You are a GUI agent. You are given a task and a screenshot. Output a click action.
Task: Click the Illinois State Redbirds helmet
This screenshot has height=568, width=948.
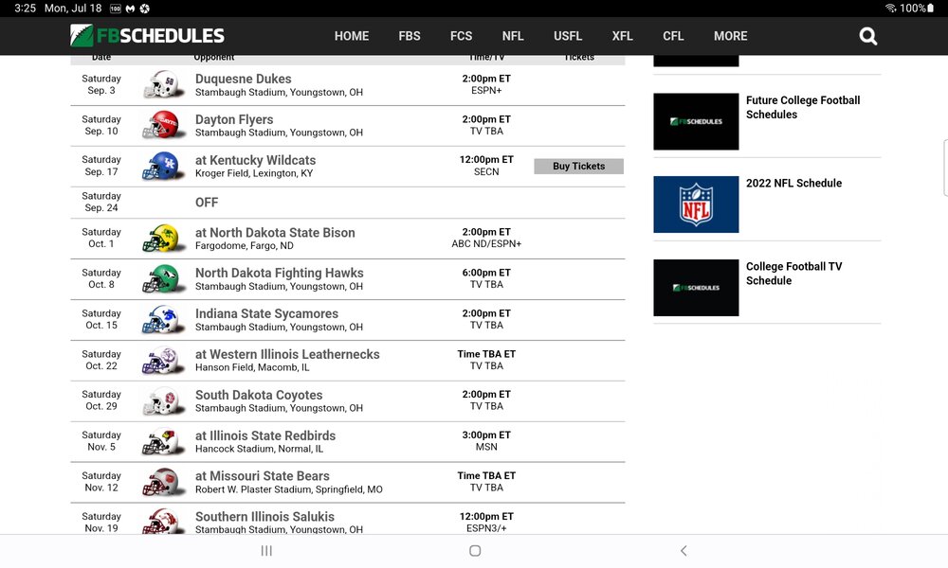click(163, 441)
